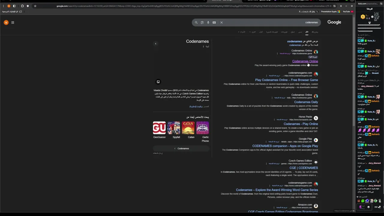Open the image placeholder in Codenames panel
The image size is (384, 216).
[158, 82]
